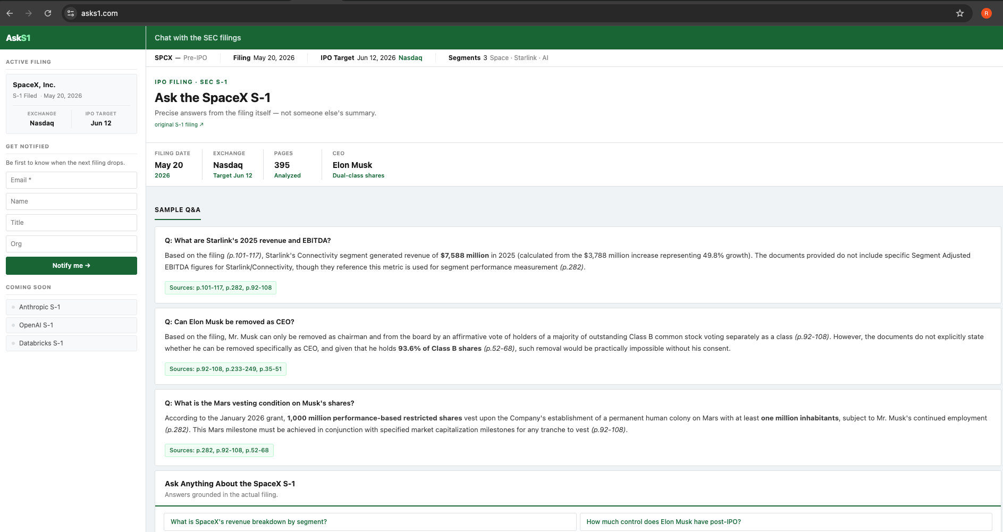
Task: Click the Nasdaq link in the IPO Target bar
Action: (x=410, y=58)
